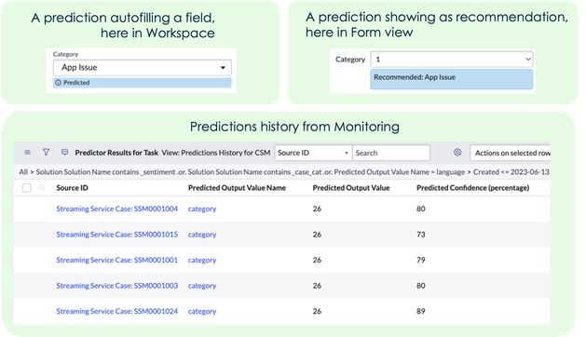Open the Source ID search field dropdown
This screenshot has height=337, width=586.
pyautogui.click(x=313, y=153)
